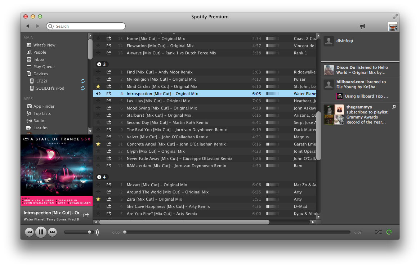The image size is (420, 268).
Task: Share Velvet [Mix Cut] track
Action: pos(109,137)
